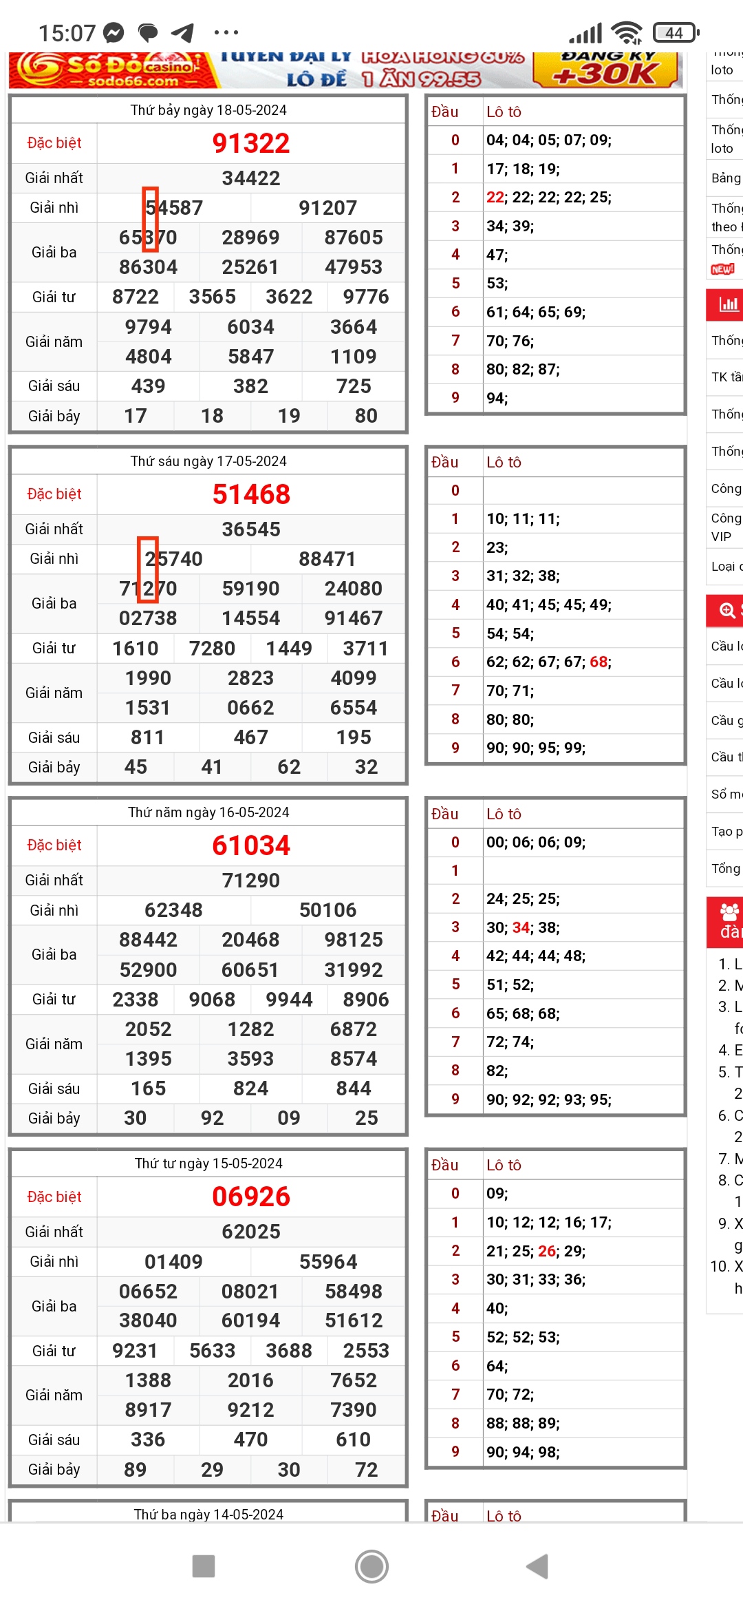This screenshot has width=743, height=1611.
Task: Open sidebar link Bảng
Action: 726,178
